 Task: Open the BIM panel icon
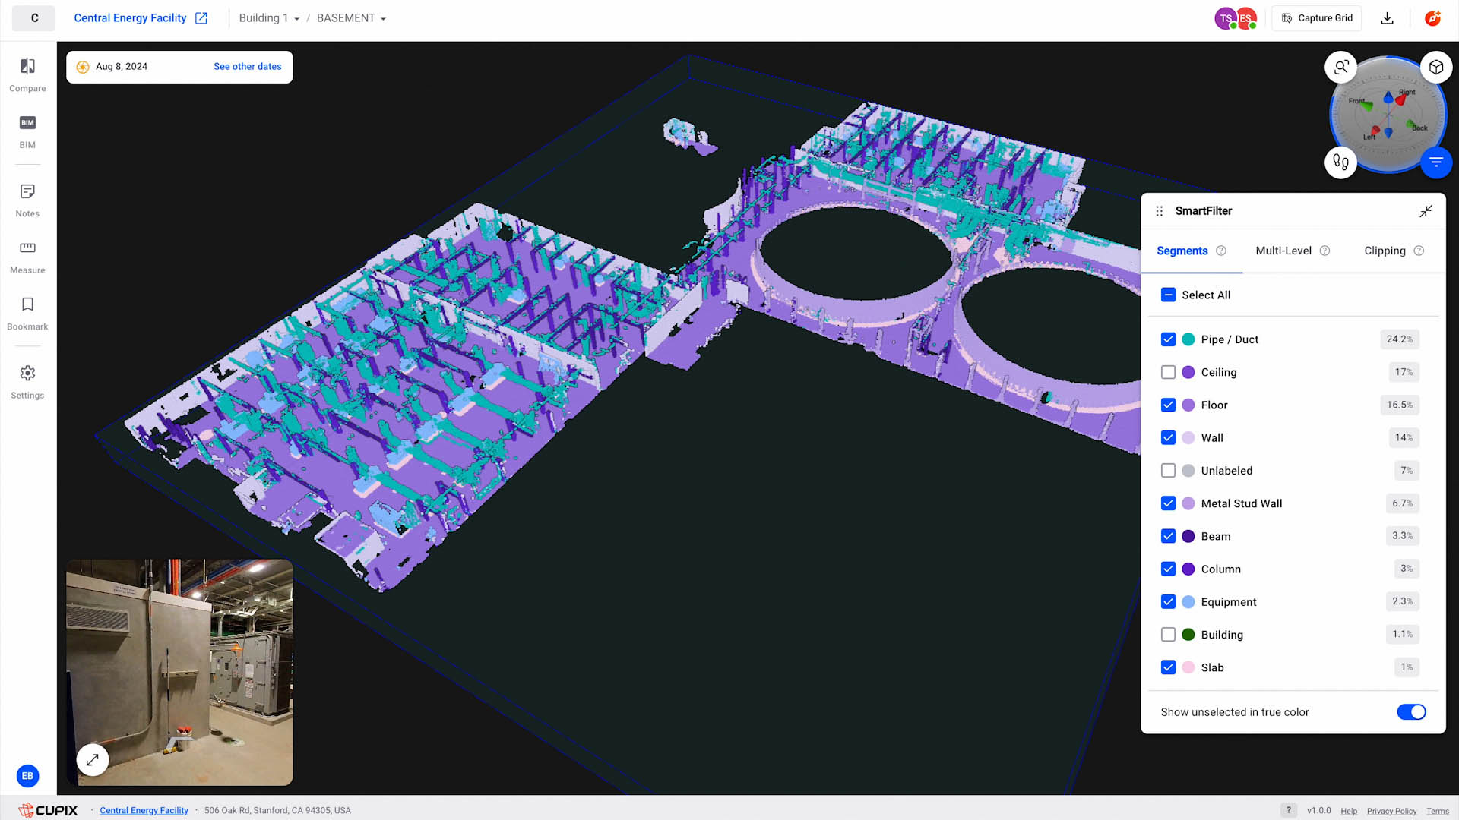pos(27,132)
